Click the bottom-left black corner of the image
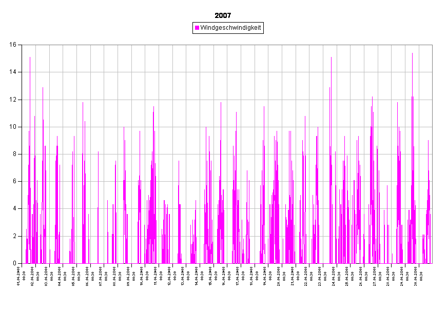 coord(3,328)
